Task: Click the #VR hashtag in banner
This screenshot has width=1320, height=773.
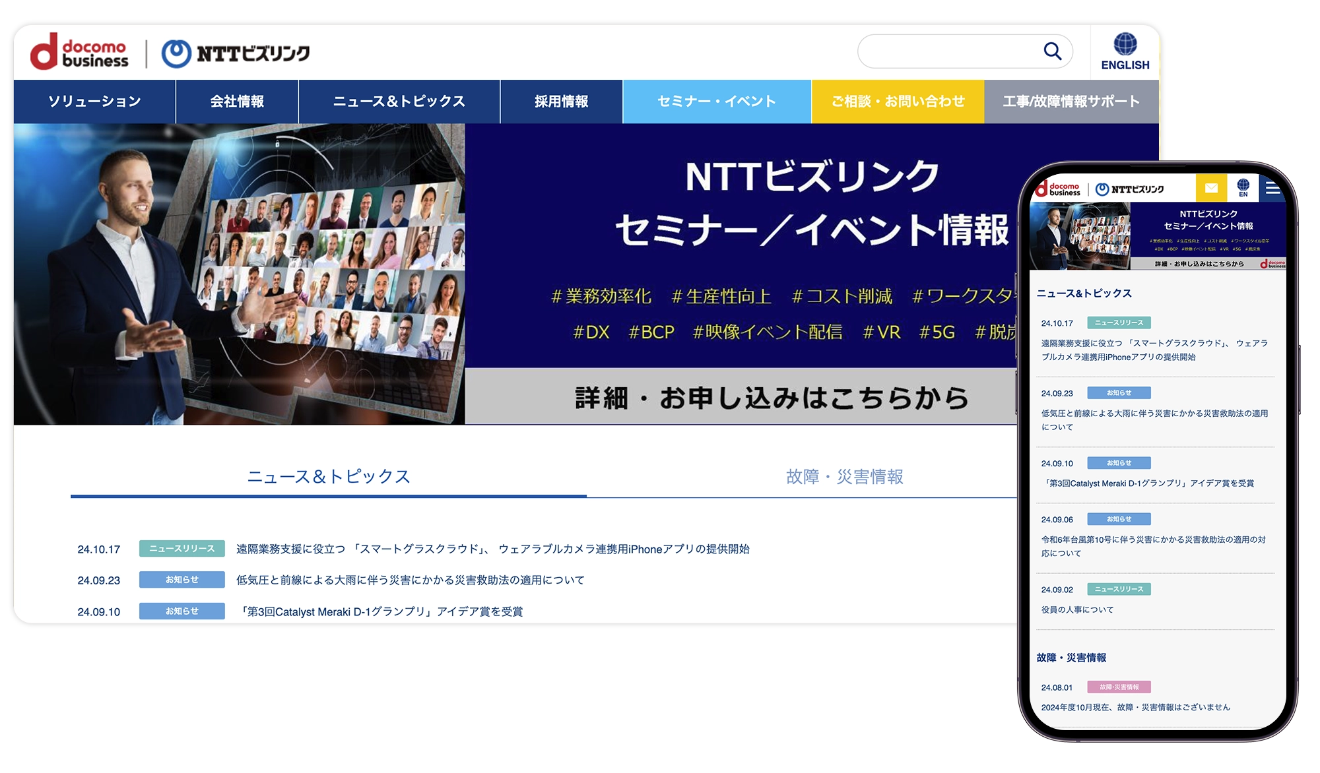Action: click(x=882, y=332)
